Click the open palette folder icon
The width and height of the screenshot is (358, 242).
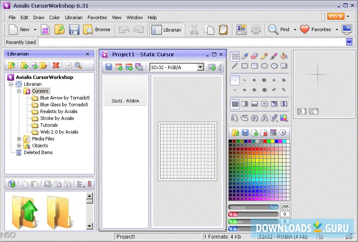235,133
